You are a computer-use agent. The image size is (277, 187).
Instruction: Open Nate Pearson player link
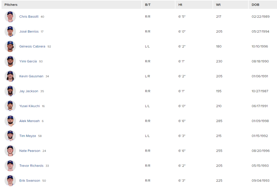click(30, 151)
